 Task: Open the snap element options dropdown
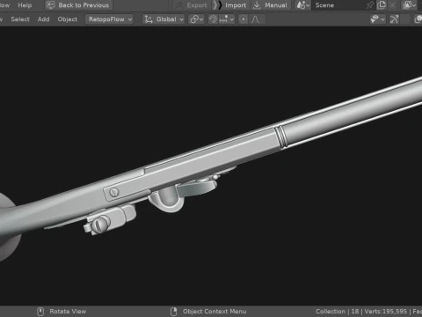point(227,19)
